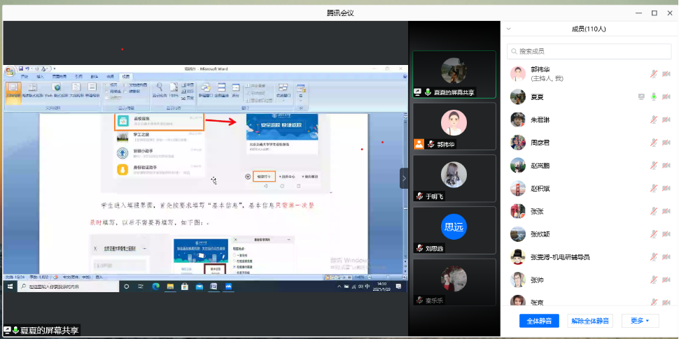Select 大纲视图 icon in Word ribbon
Image resolution: width=679 pixels, height=339 pixels.
(x=76, y=90)
